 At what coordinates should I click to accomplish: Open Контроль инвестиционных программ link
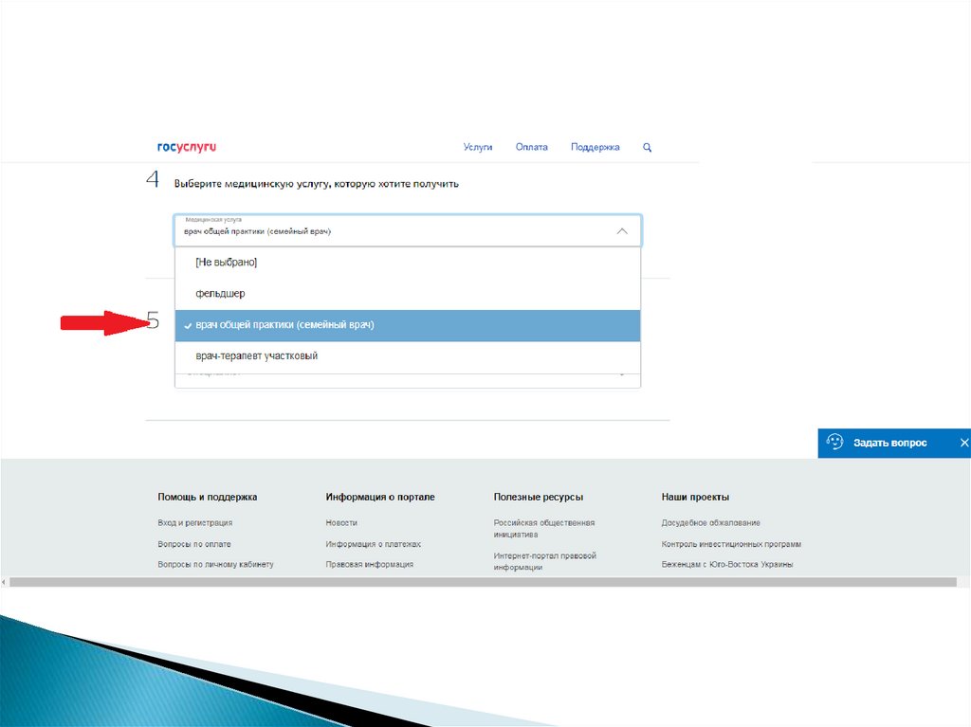click(x=731, y=544)
